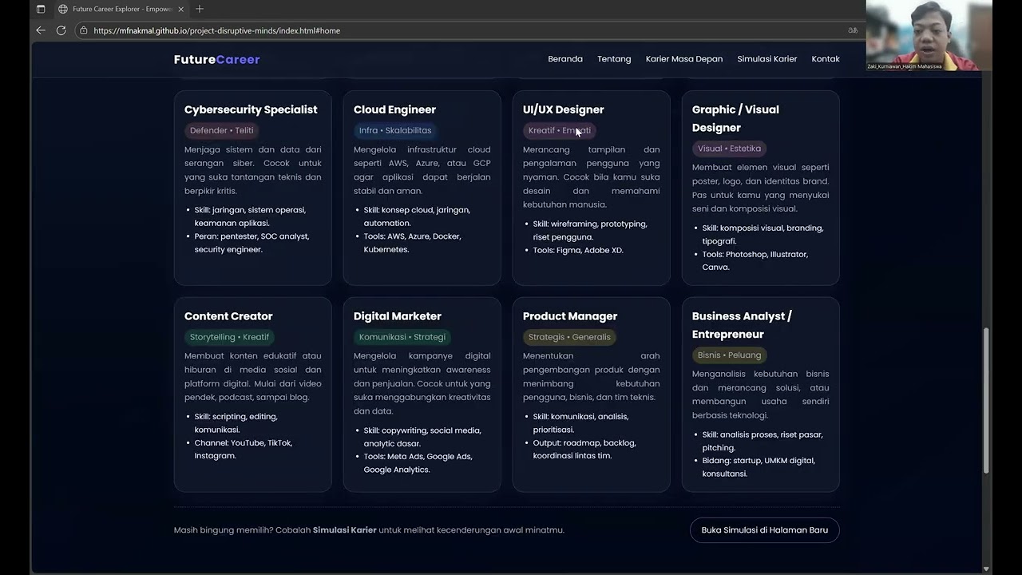Select the UI/UX Designer card title
Screen dimensions: 1022x575
tap(563, 109)
